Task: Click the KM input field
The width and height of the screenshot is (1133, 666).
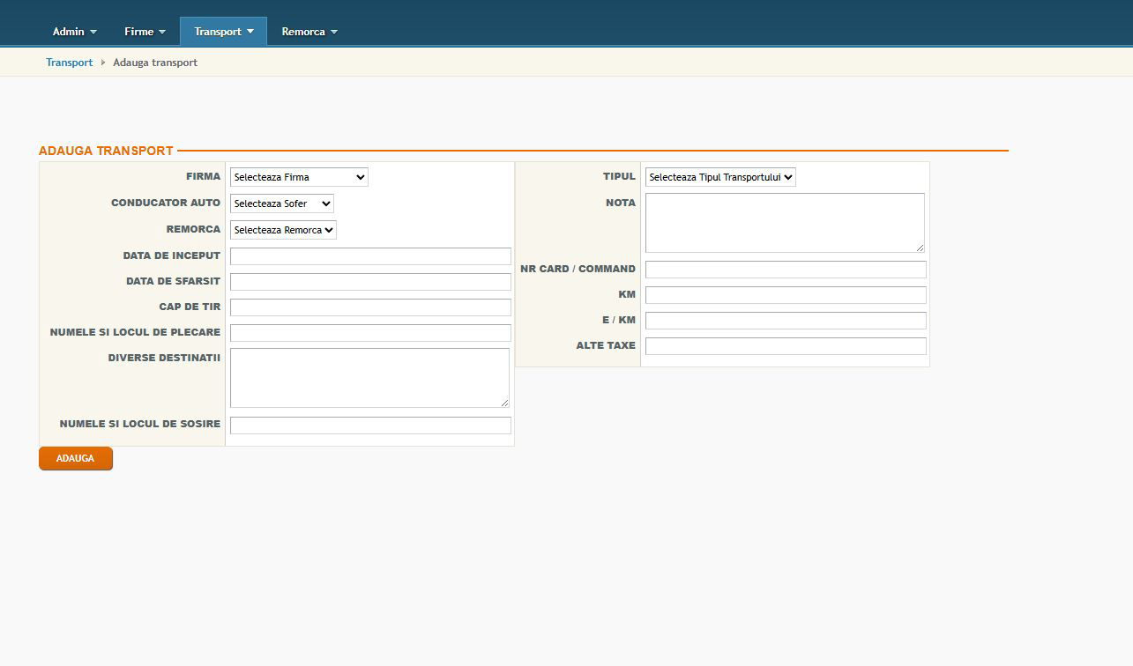Action: pos(786,295)
